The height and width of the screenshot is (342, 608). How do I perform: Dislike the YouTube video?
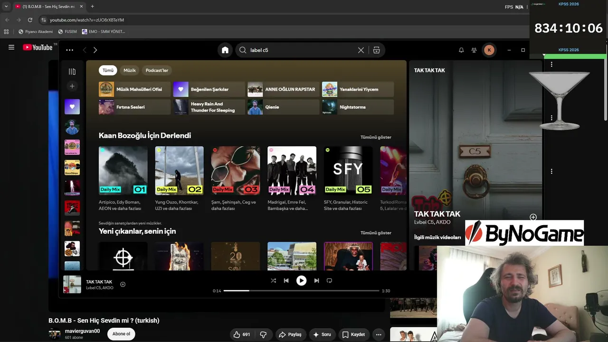[x=264, y=334]
